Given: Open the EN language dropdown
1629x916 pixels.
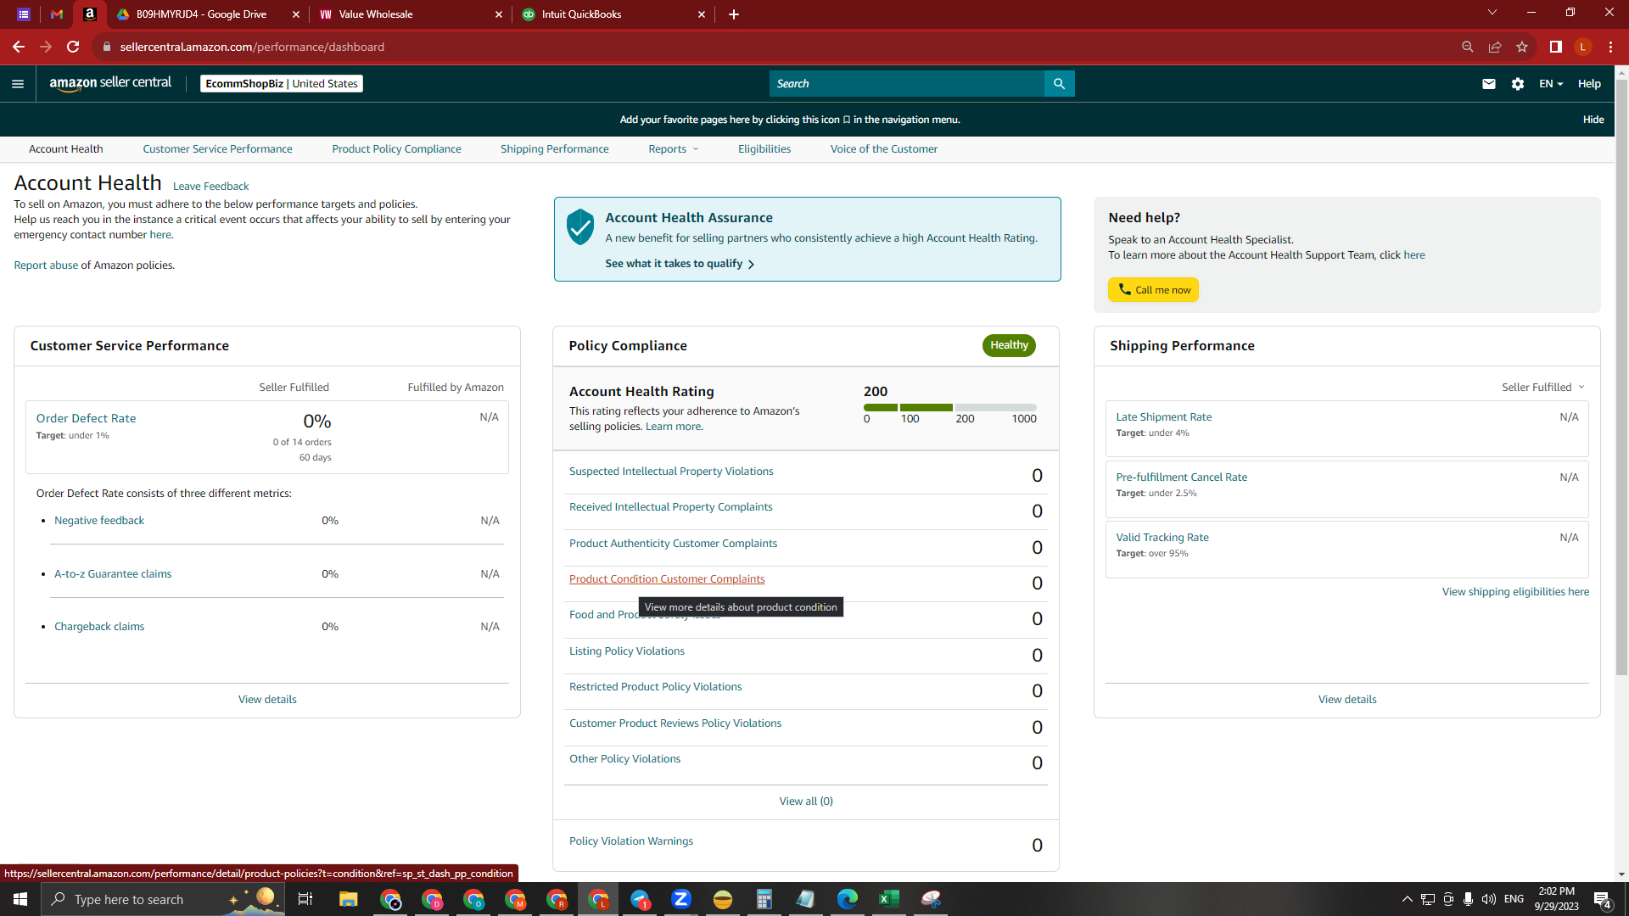Looking at the screenshot, I should [x=1551, y=84].
